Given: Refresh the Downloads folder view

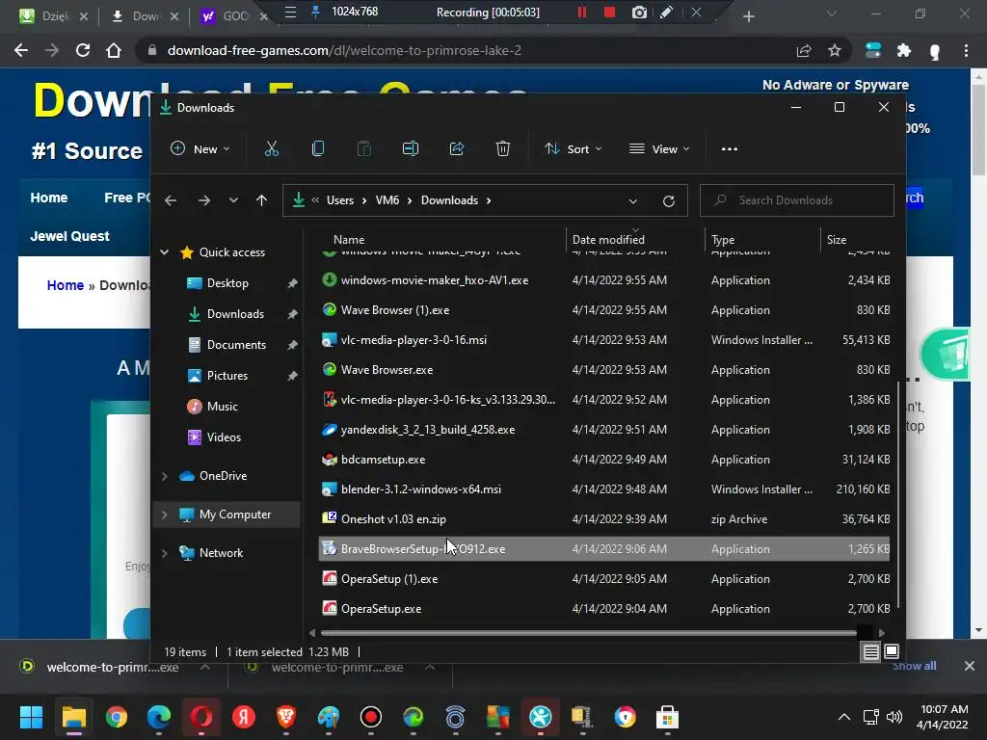Looking at the screenshot, I should coord(669,200).
